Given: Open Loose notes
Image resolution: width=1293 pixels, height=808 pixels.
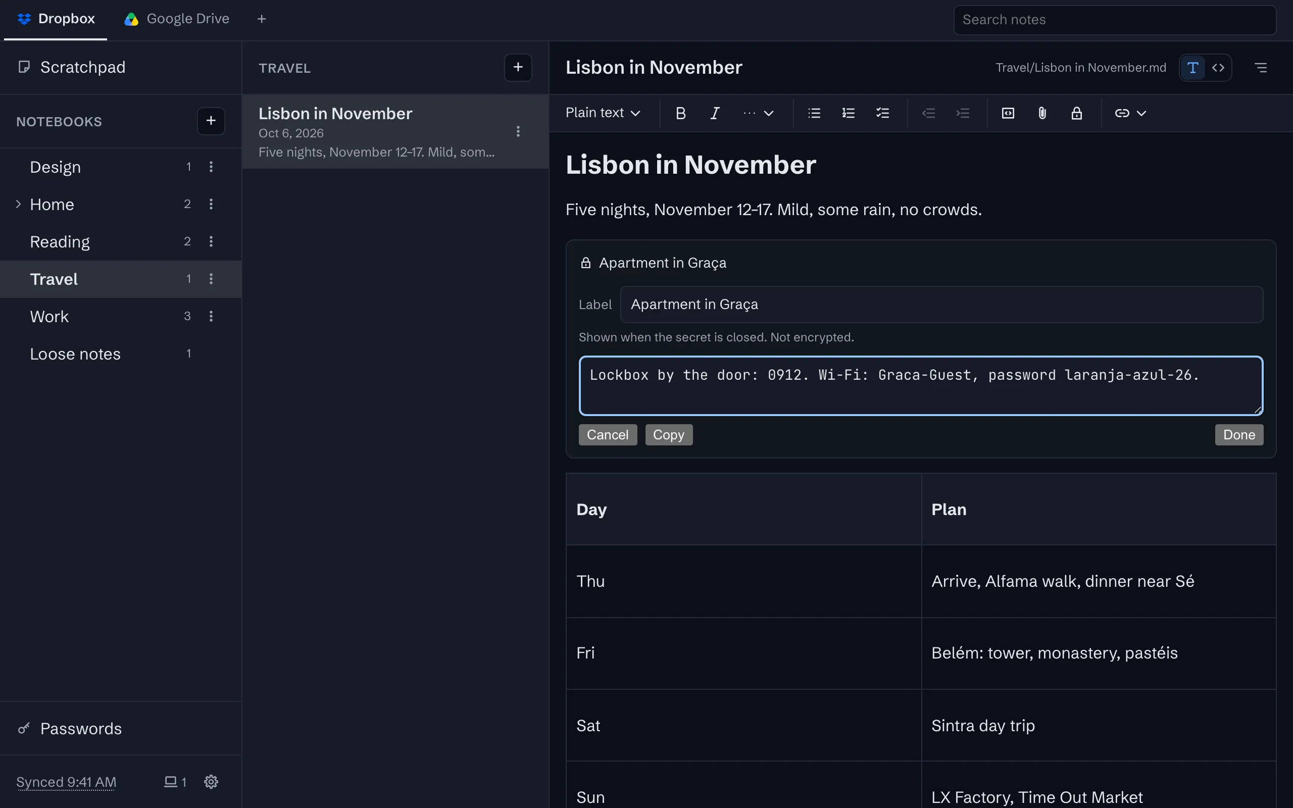Looking at the screenshot, I should 121,354.
